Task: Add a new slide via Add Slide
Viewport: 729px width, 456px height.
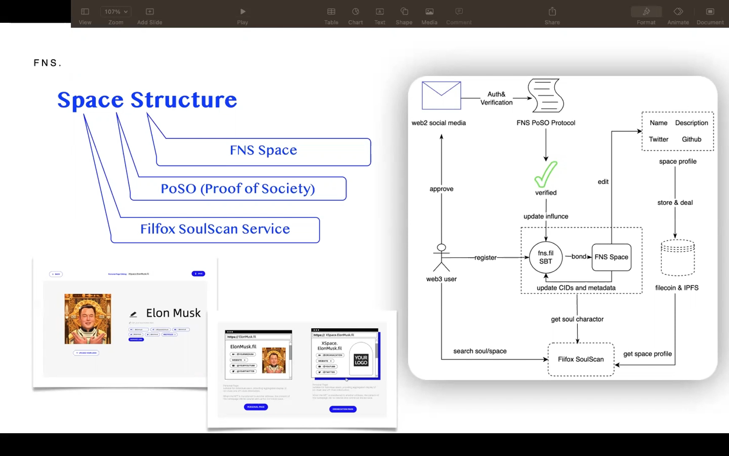Action: pos(149,16)
